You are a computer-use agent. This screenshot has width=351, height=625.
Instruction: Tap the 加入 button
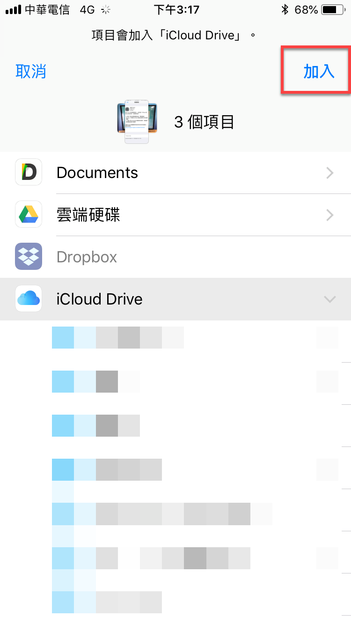[x=319, y=71]
